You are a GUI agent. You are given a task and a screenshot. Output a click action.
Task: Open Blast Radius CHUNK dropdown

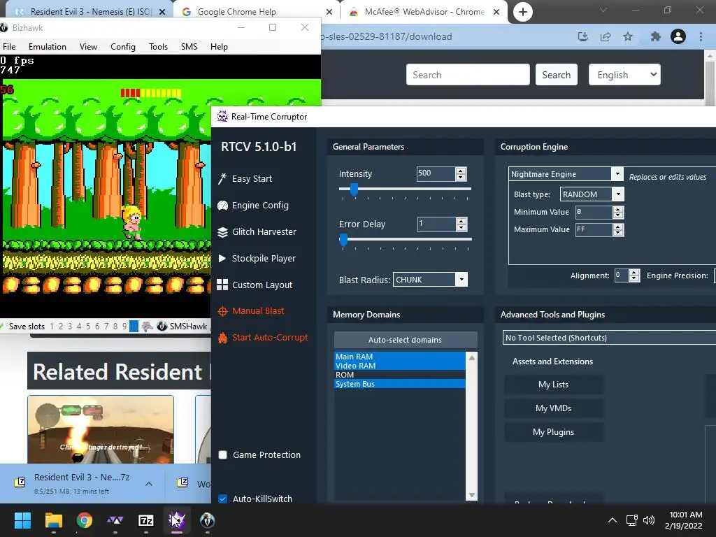click(461, 280)
